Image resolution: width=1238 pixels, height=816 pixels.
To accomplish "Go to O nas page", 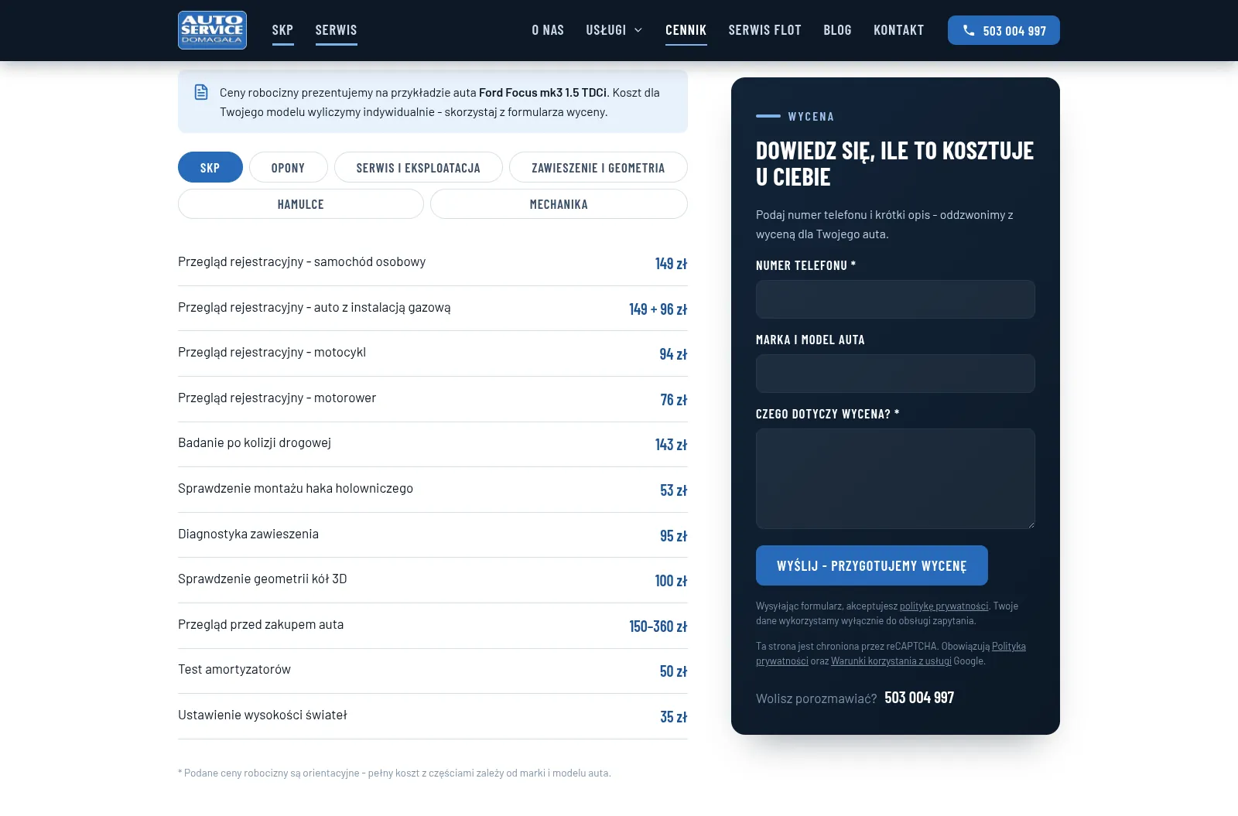I will coord(548,30).
